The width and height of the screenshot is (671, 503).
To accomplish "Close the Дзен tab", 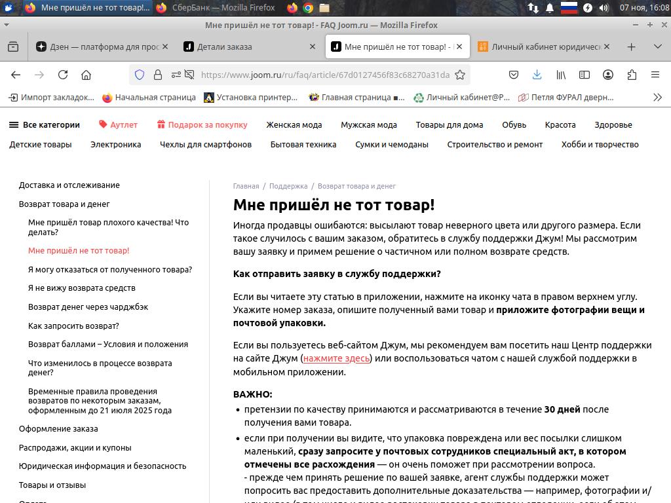I will coord(165,47).
